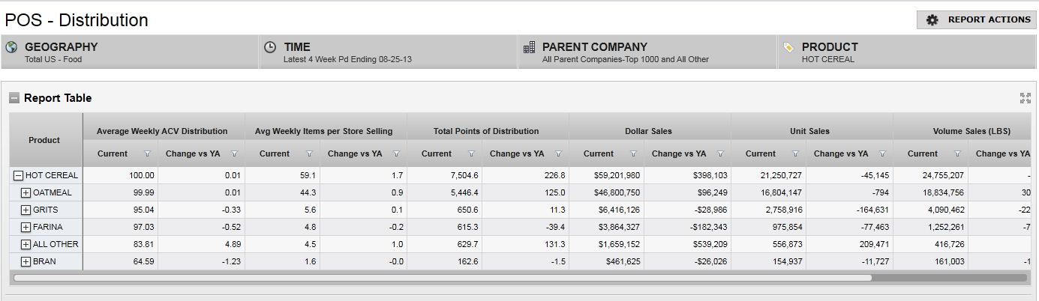Expand the FARINA row
The width and height of the screenshot is (1039, 301).
(x=26, y=228)
